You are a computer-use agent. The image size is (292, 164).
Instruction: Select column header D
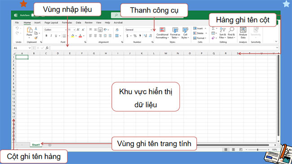pyautogui.click(x=58, y=53)
